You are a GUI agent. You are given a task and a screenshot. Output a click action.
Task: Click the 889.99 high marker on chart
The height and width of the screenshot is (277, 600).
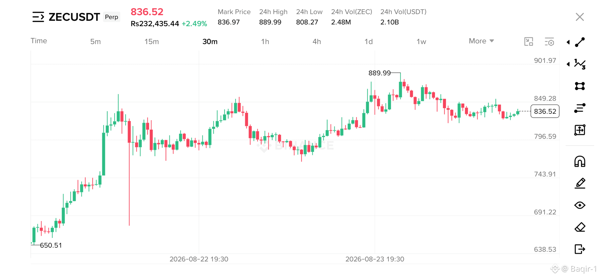pyautogui.click(x=379, y=73)
